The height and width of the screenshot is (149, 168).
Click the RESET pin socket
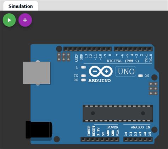tap(93, 139)
